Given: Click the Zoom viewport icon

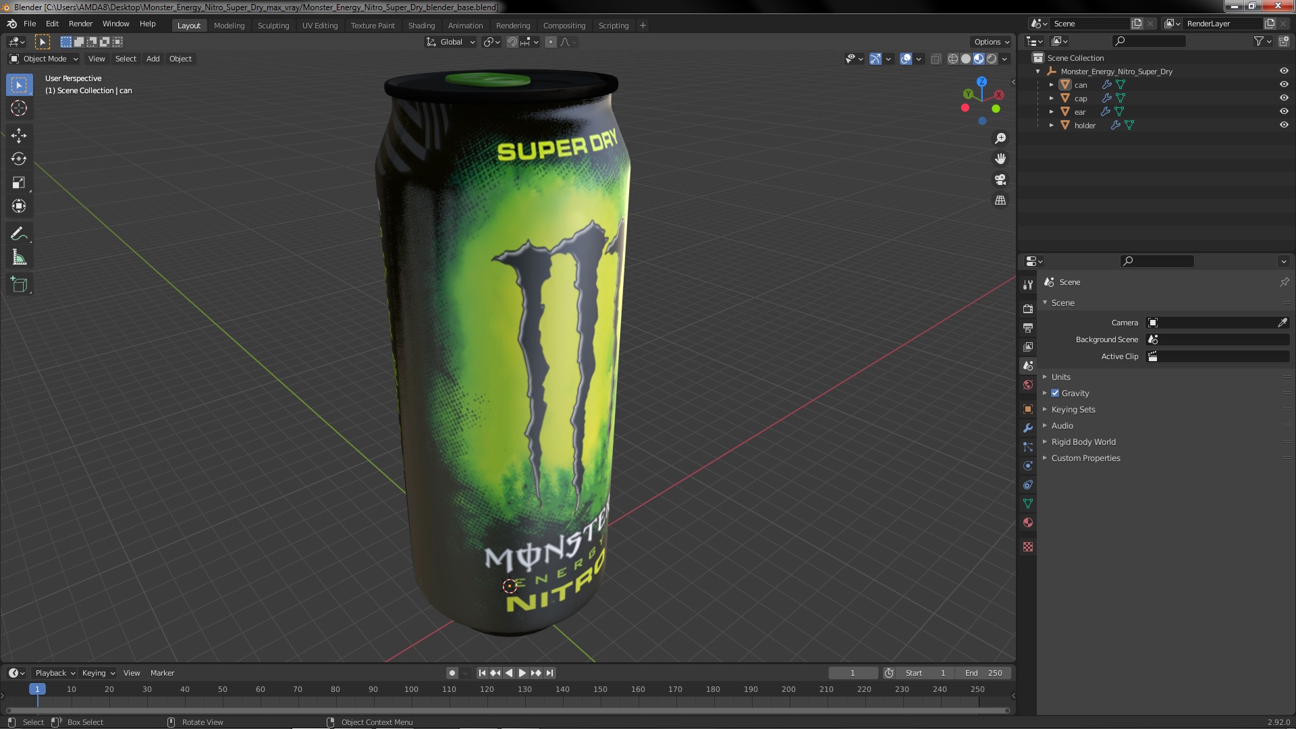Looking at the screenshot, I should [1000, 138].
